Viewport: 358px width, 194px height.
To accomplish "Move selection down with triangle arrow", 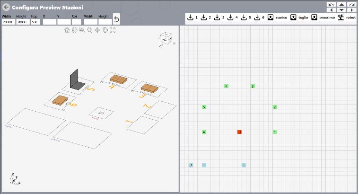I will [341, 10].
